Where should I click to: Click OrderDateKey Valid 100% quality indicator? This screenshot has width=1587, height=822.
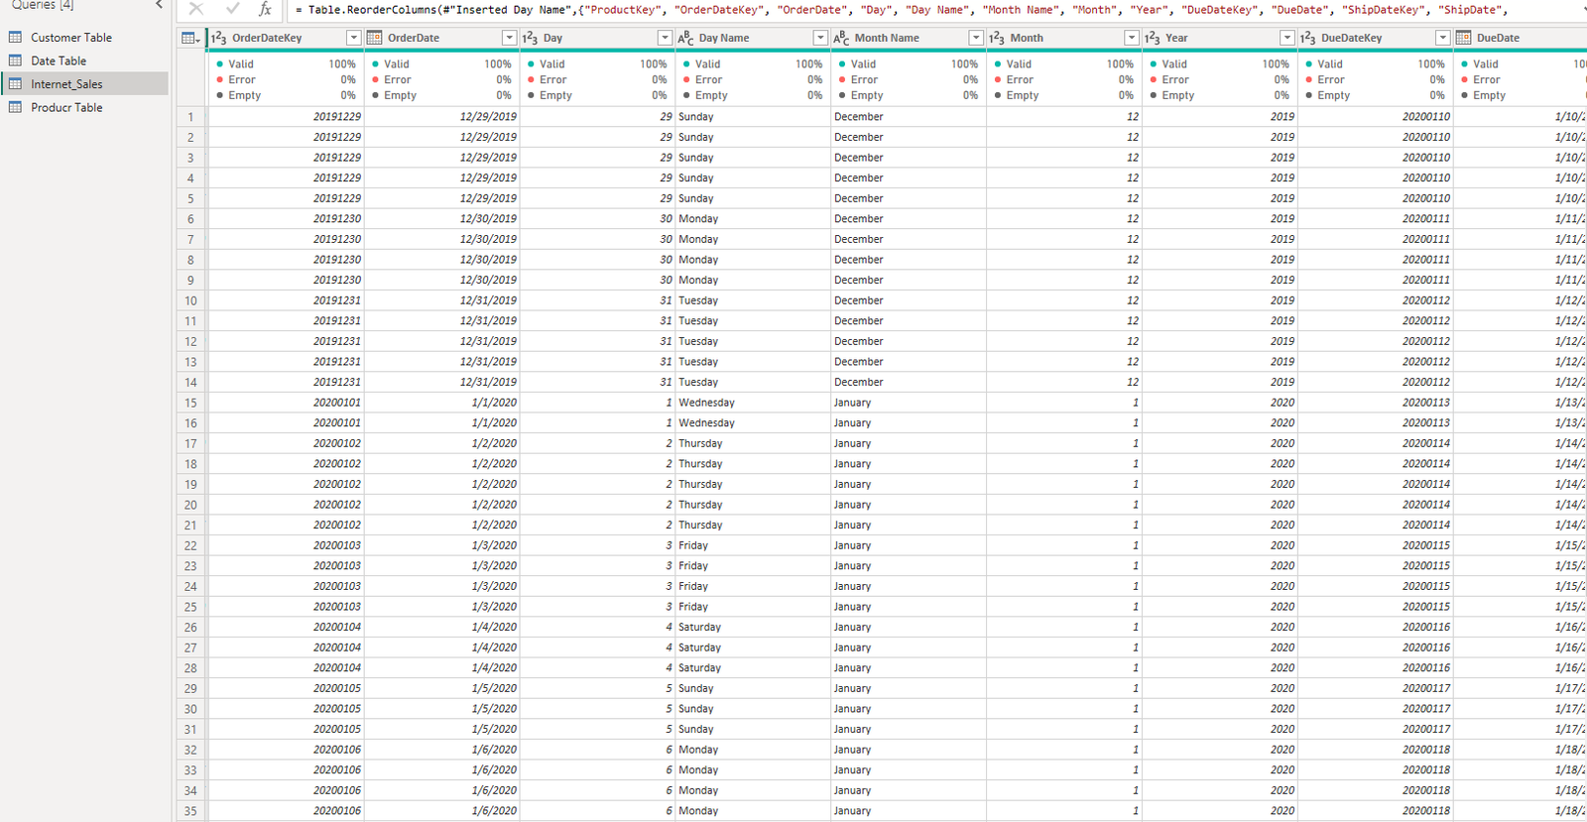click(x=286, y=64)
